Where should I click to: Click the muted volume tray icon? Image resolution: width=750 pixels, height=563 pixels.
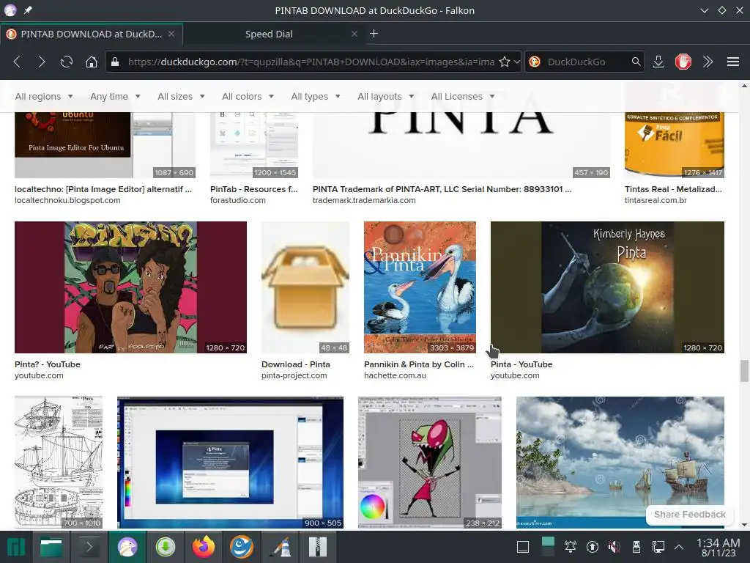615,546
